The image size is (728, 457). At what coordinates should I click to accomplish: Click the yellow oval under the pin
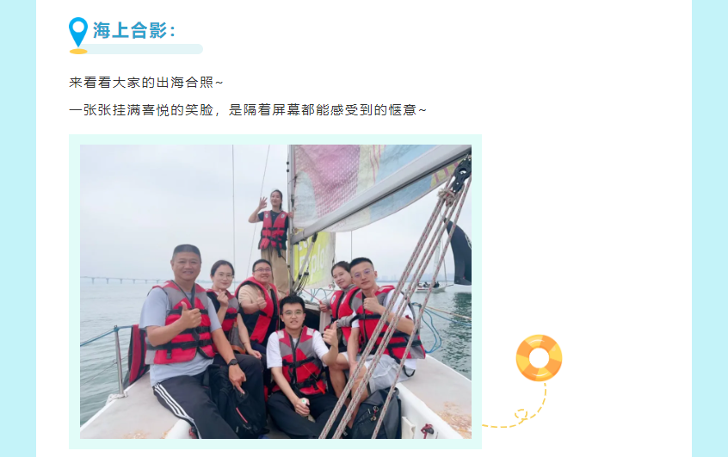78,51
